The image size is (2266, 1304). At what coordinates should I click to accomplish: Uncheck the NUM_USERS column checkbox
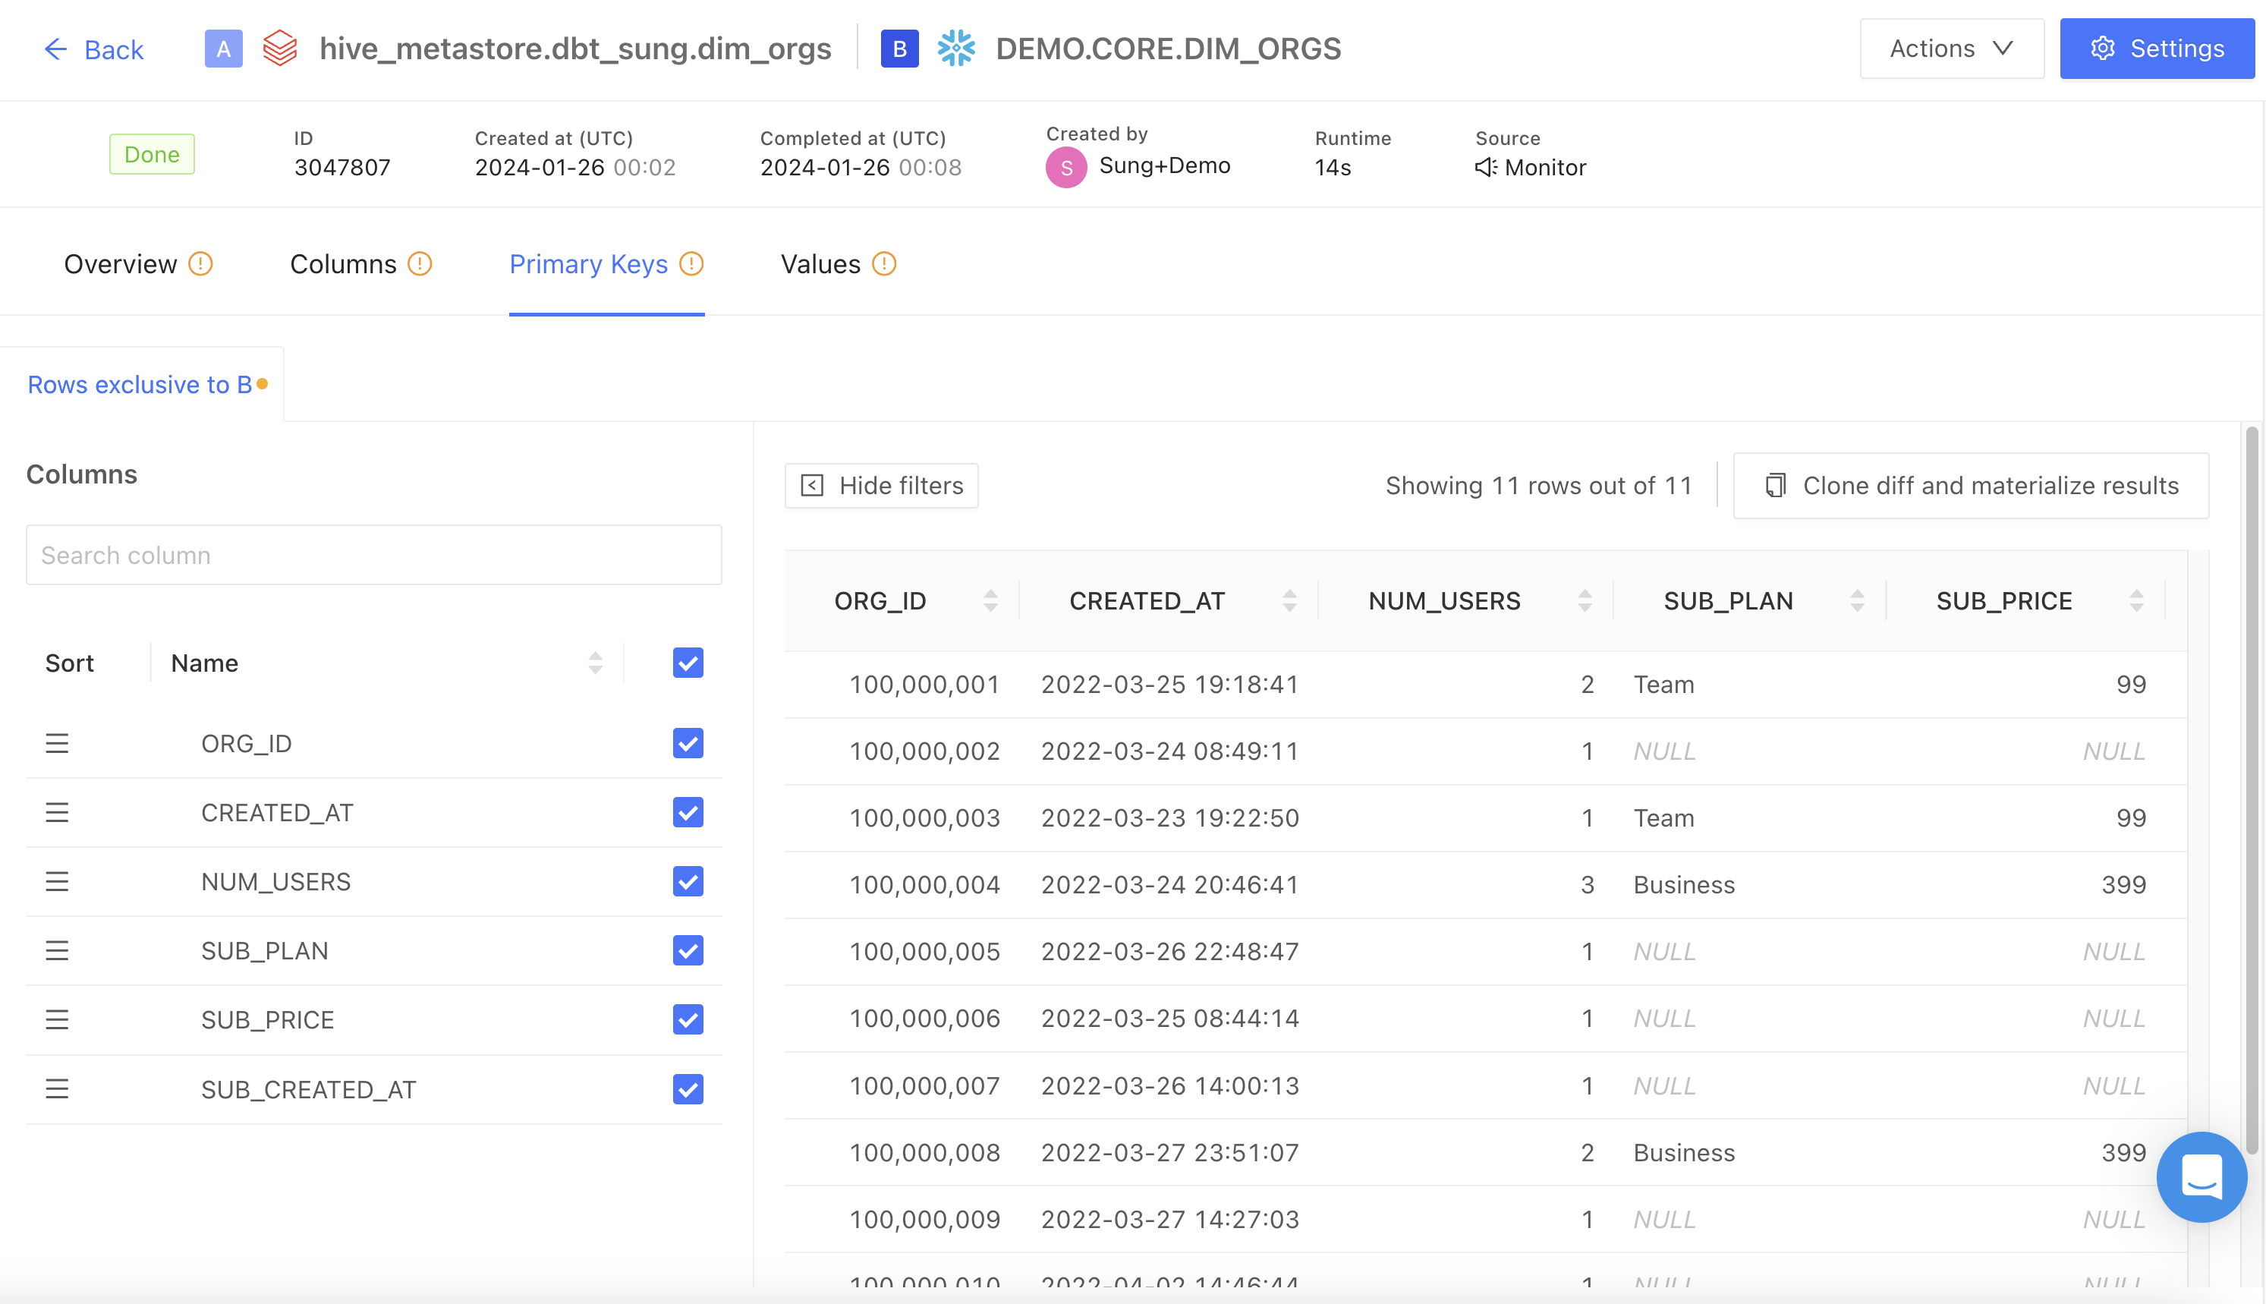pyautogui.click(x=688, y=881)
